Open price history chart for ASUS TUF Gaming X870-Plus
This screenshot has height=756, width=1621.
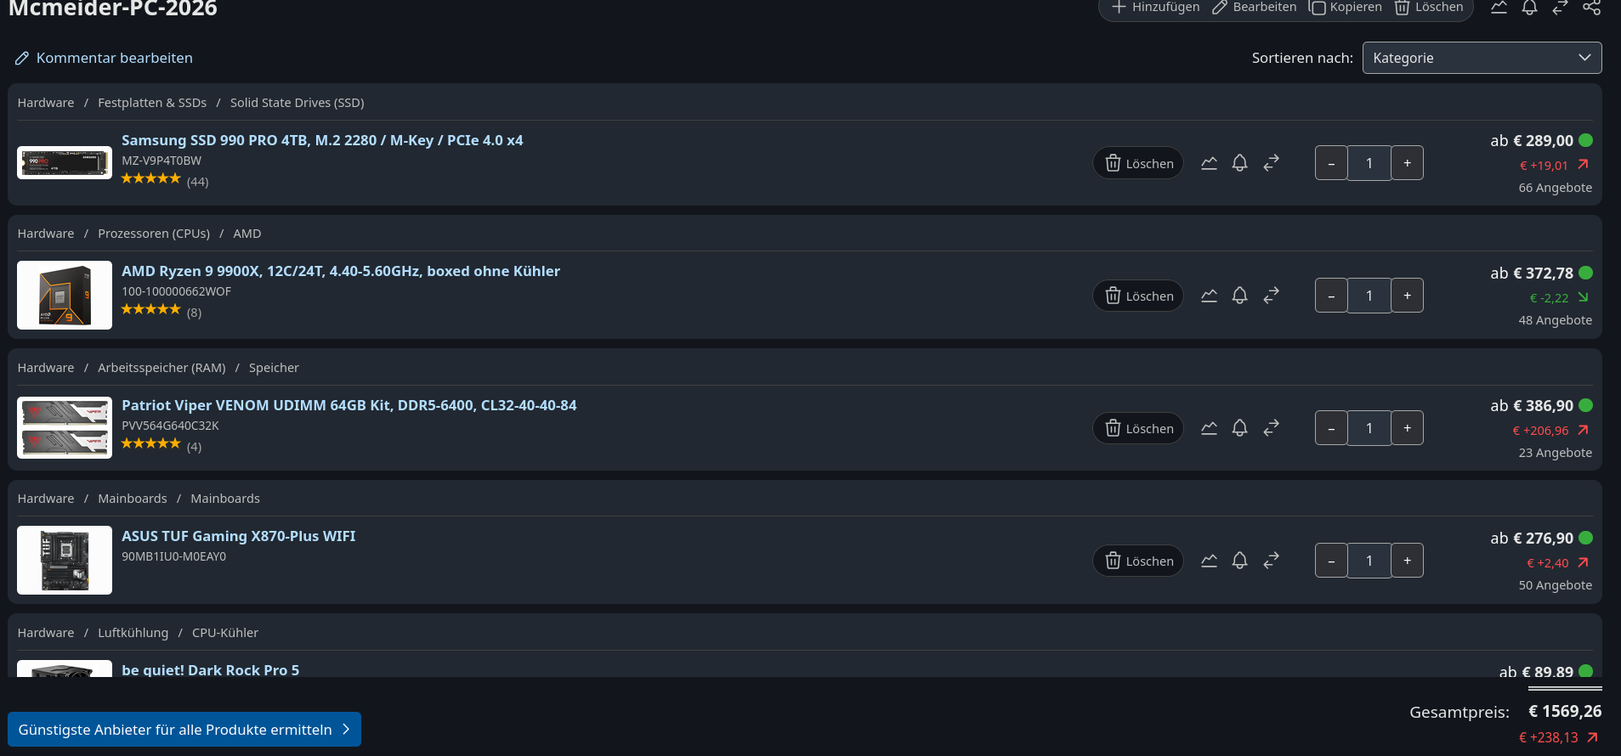(x=1209, y=561)
